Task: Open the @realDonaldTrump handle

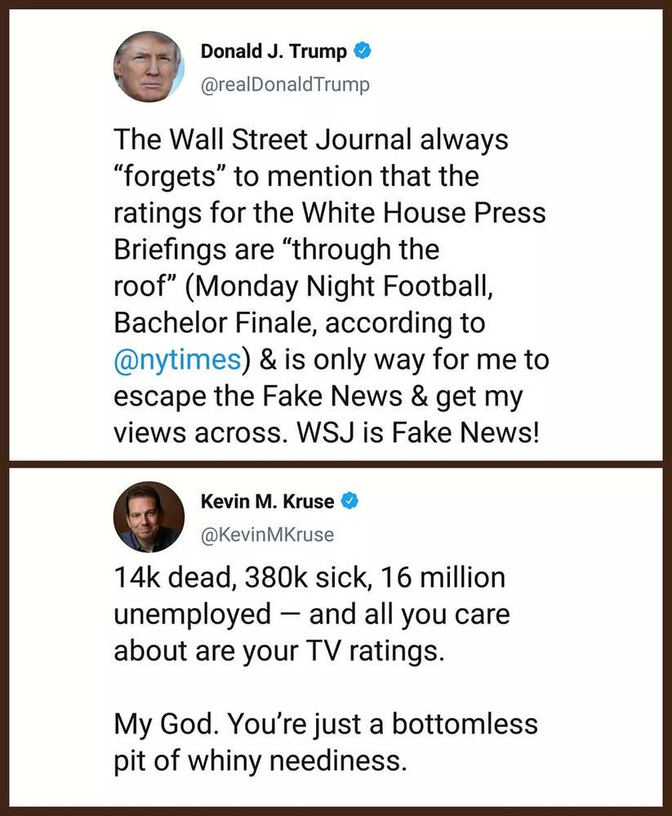Action: [x=284, y=84]
